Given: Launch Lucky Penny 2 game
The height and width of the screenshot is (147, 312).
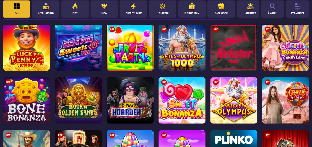Looking at the screenshot, I should [x=27, y=48].
